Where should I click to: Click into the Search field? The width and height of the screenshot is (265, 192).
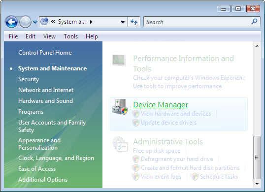tap(201, 22)
